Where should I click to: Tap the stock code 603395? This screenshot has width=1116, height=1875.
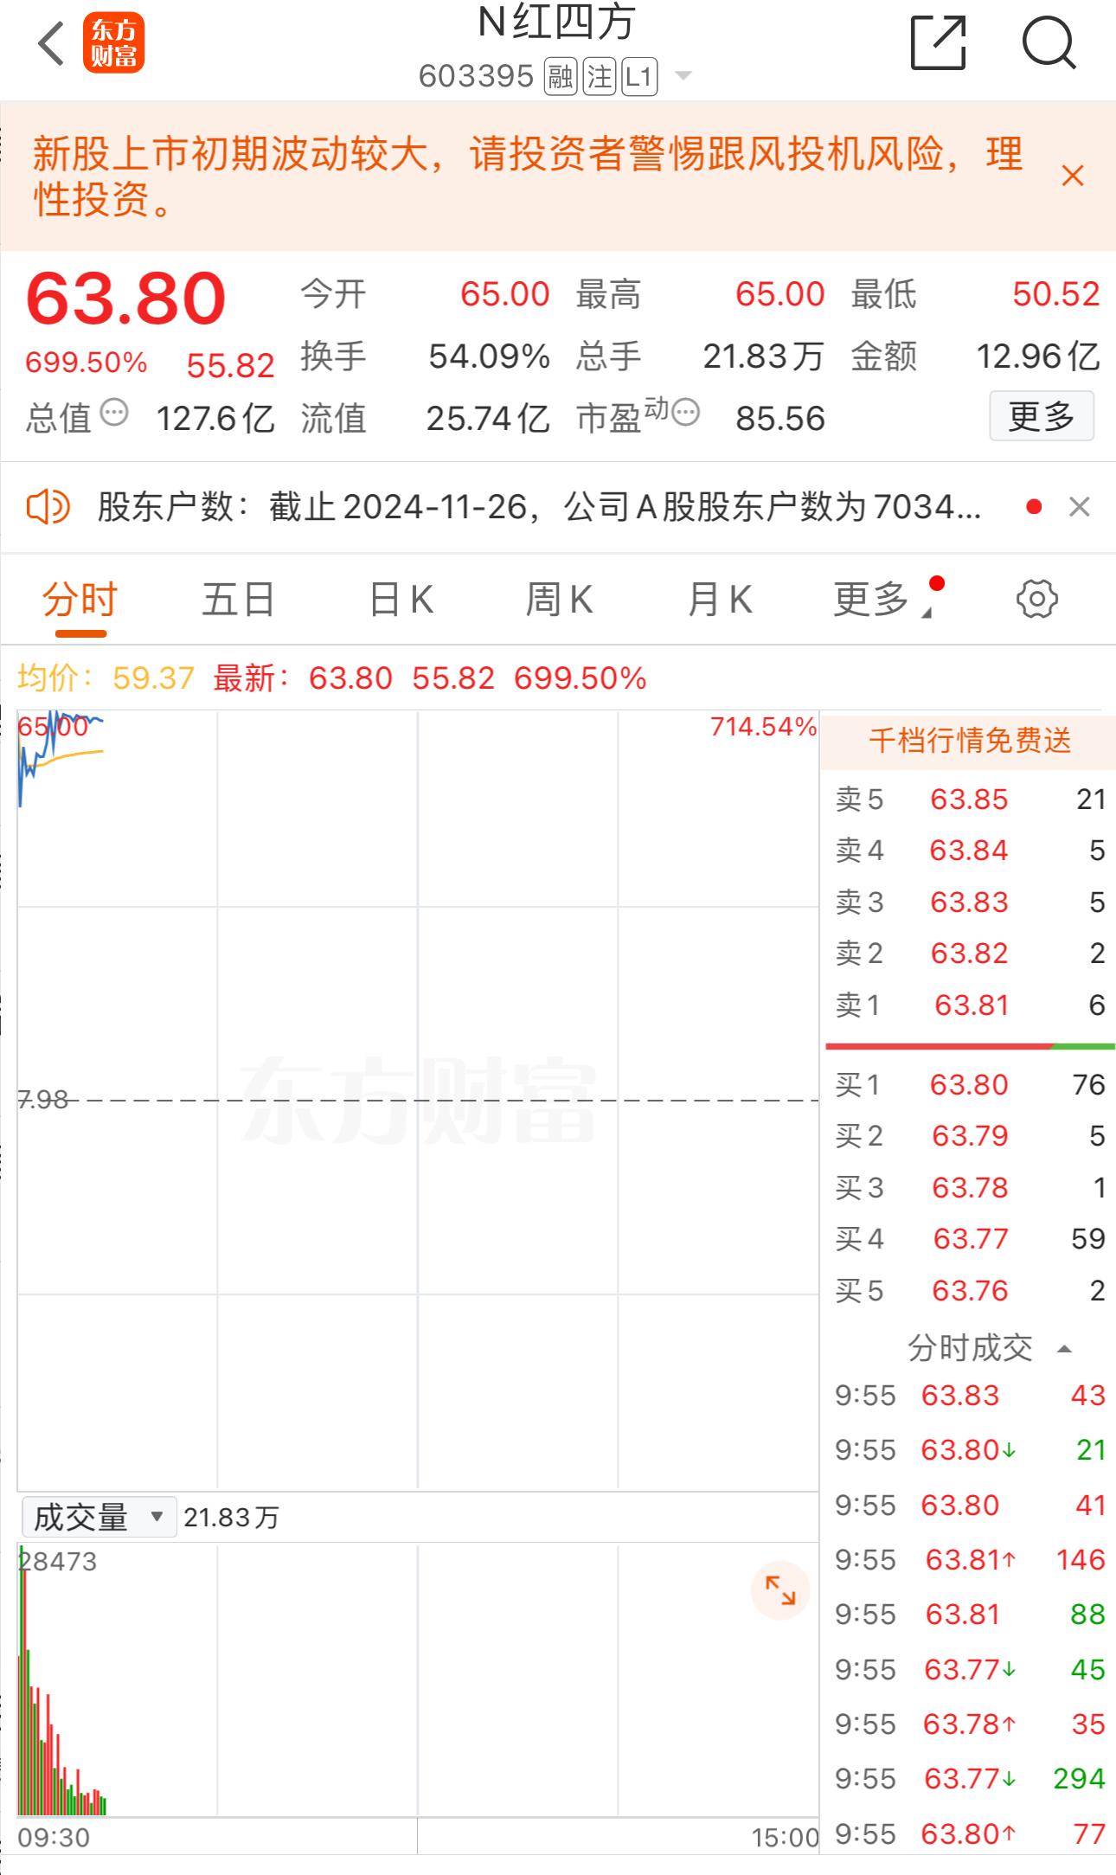pos(476,77)
